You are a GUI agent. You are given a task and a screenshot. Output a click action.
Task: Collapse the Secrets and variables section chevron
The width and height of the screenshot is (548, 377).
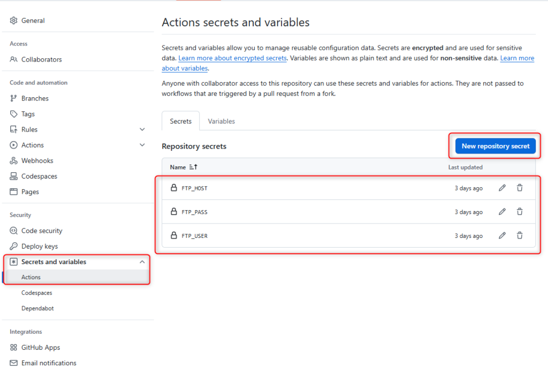[x=142, y=262]
